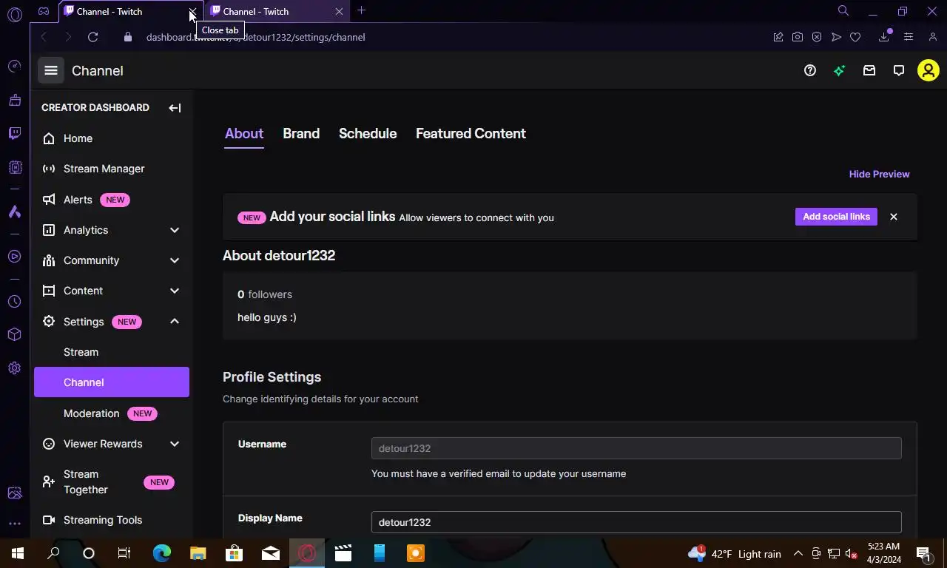The width and height of the screenshot is (947, 568).
Task: Open the Opera menu logo
Action: 14,13
